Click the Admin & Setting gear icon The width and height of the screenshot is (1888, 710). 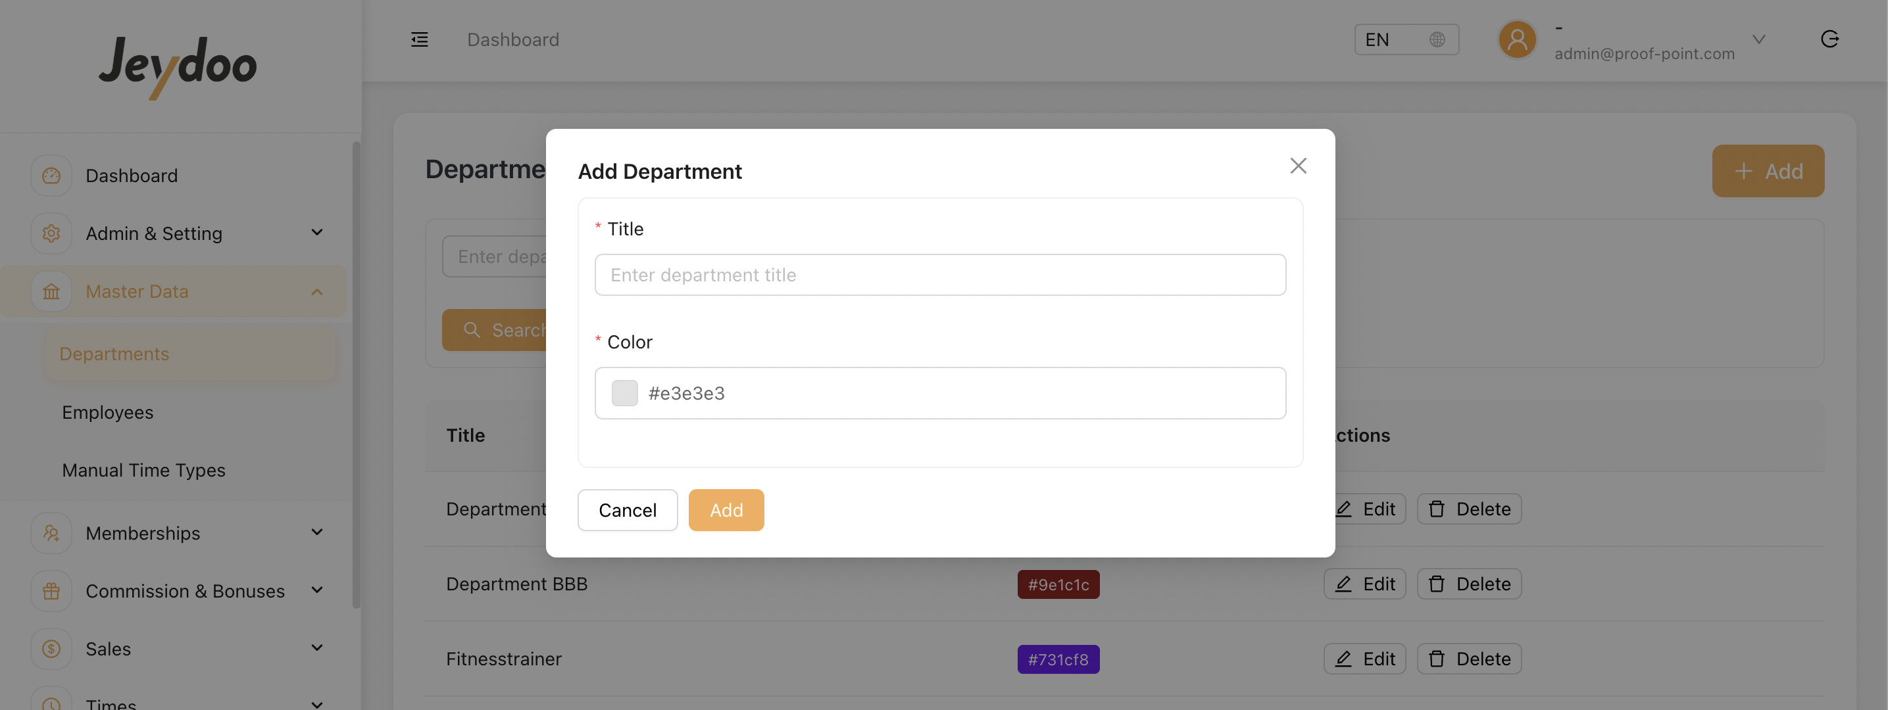pos(51,234)
